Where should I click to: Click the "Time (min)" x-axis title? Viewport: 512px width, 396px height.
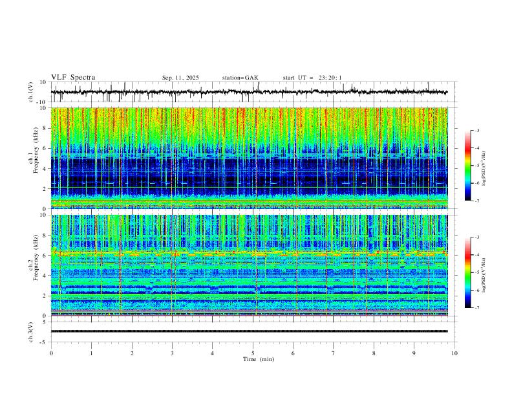[259, 359]
